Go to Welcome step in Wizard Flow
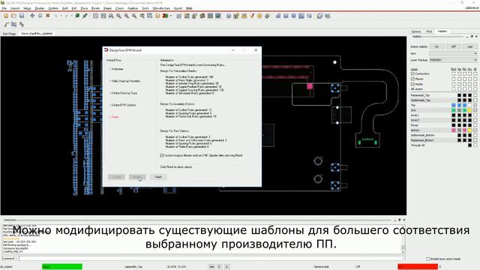 point(117,69)
